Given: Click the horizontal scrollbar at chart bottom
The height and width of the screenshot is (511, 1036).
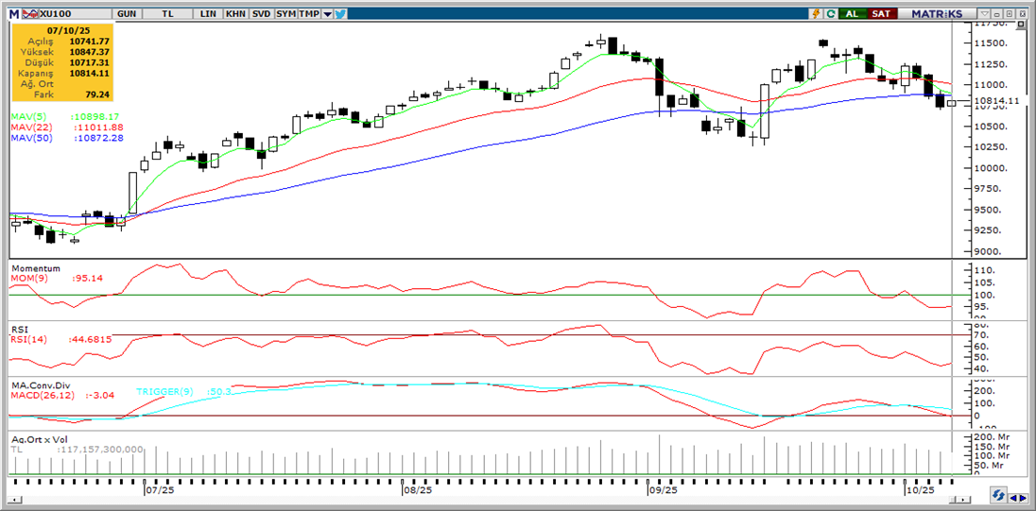Looking at the screenshot, I should (473, 504).
